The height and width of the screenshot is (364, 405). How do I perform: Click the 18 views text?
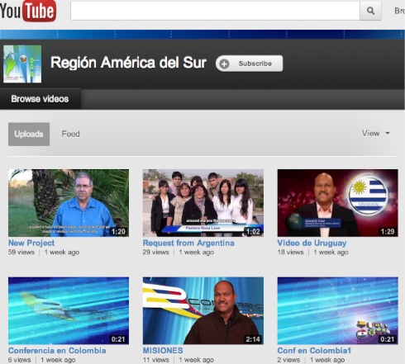tap(290, 253)
